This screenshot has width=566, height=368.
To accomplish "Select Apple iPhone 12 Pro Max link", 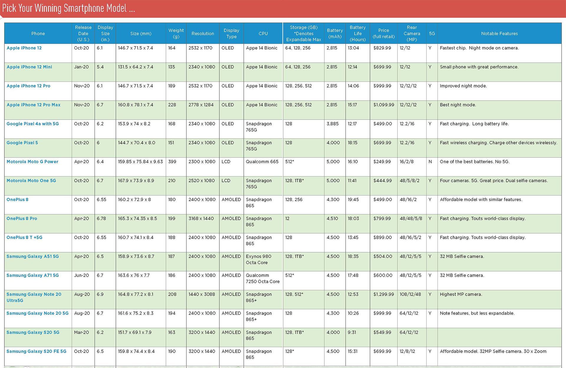I will pos(33,105).
